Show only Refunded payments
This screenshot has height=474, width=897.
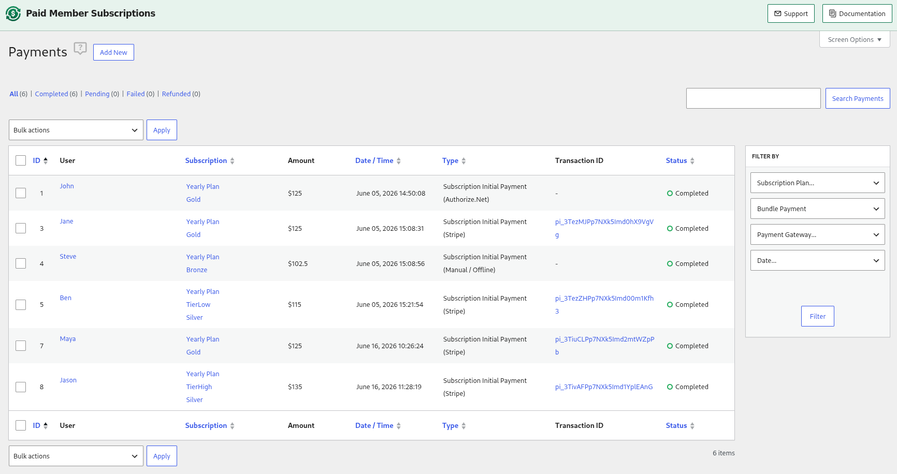[x=176, y=94]
